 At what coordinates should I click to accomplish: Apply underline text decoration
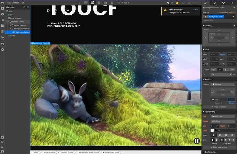[x=229, y=140]
